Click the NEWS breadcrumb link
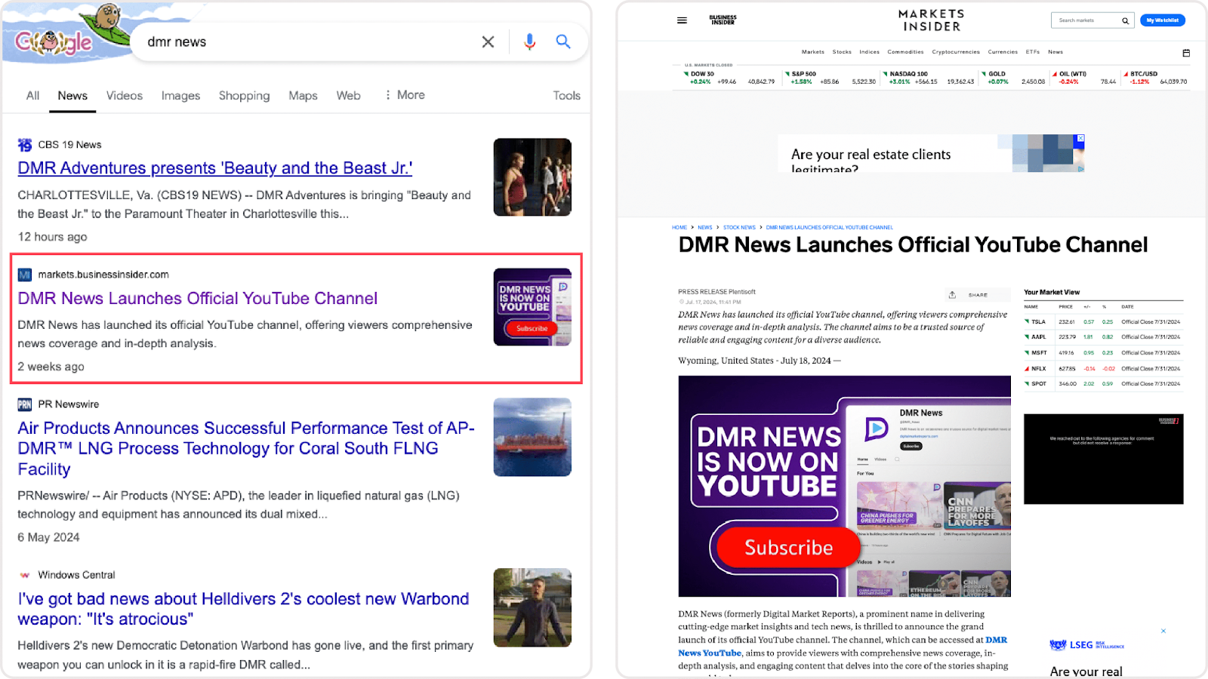 [x=705, y=227]
